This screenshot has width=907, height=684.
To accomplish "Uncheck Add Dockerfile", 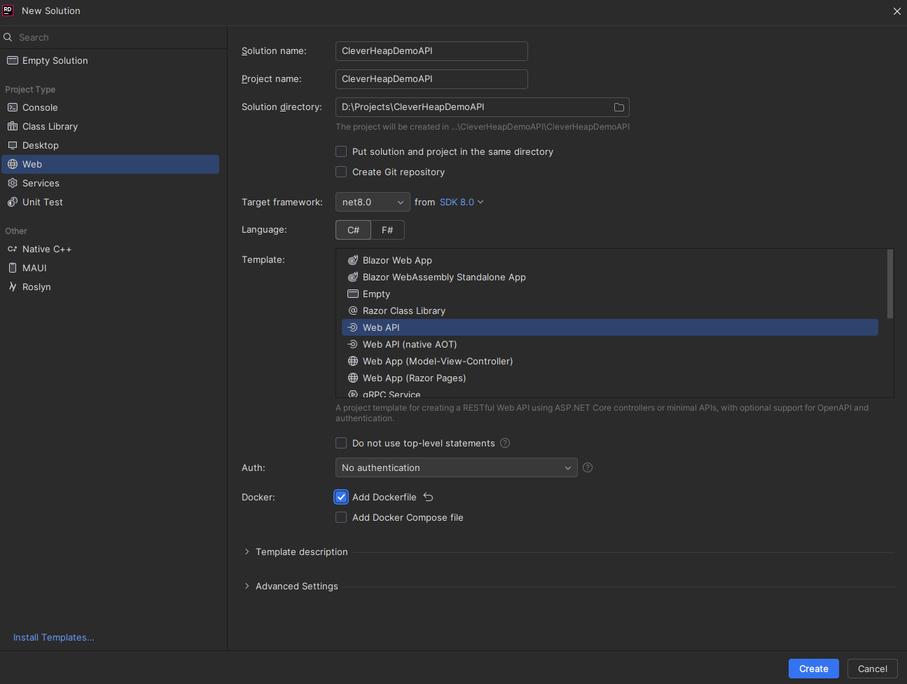I will point(340,497).
